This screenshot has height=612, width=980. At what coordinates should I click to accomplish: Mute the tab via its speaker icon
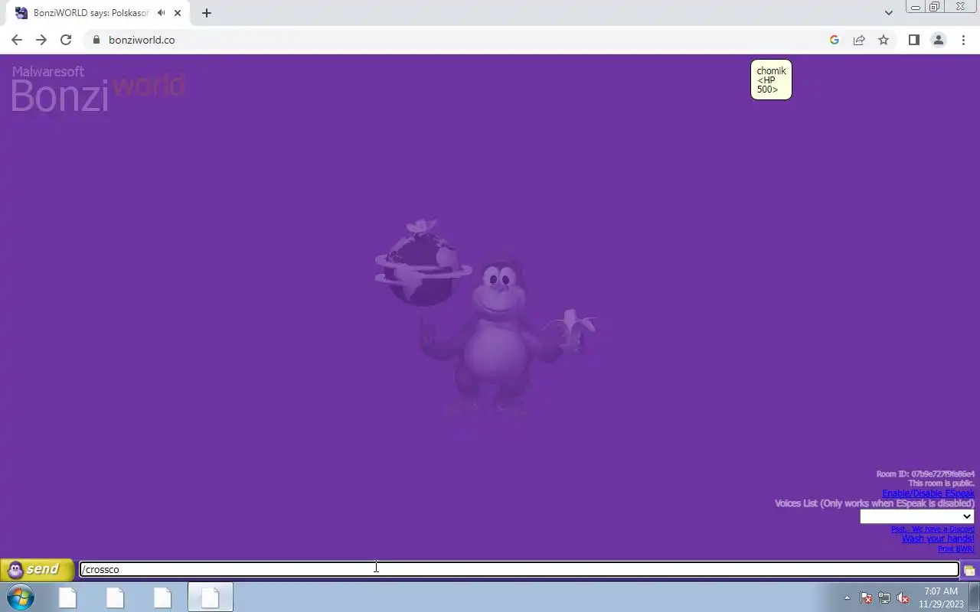(161, 13)
